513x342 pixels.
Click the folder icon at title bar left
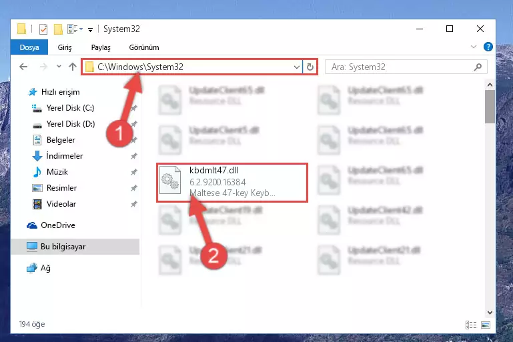[x=21, y=29]
